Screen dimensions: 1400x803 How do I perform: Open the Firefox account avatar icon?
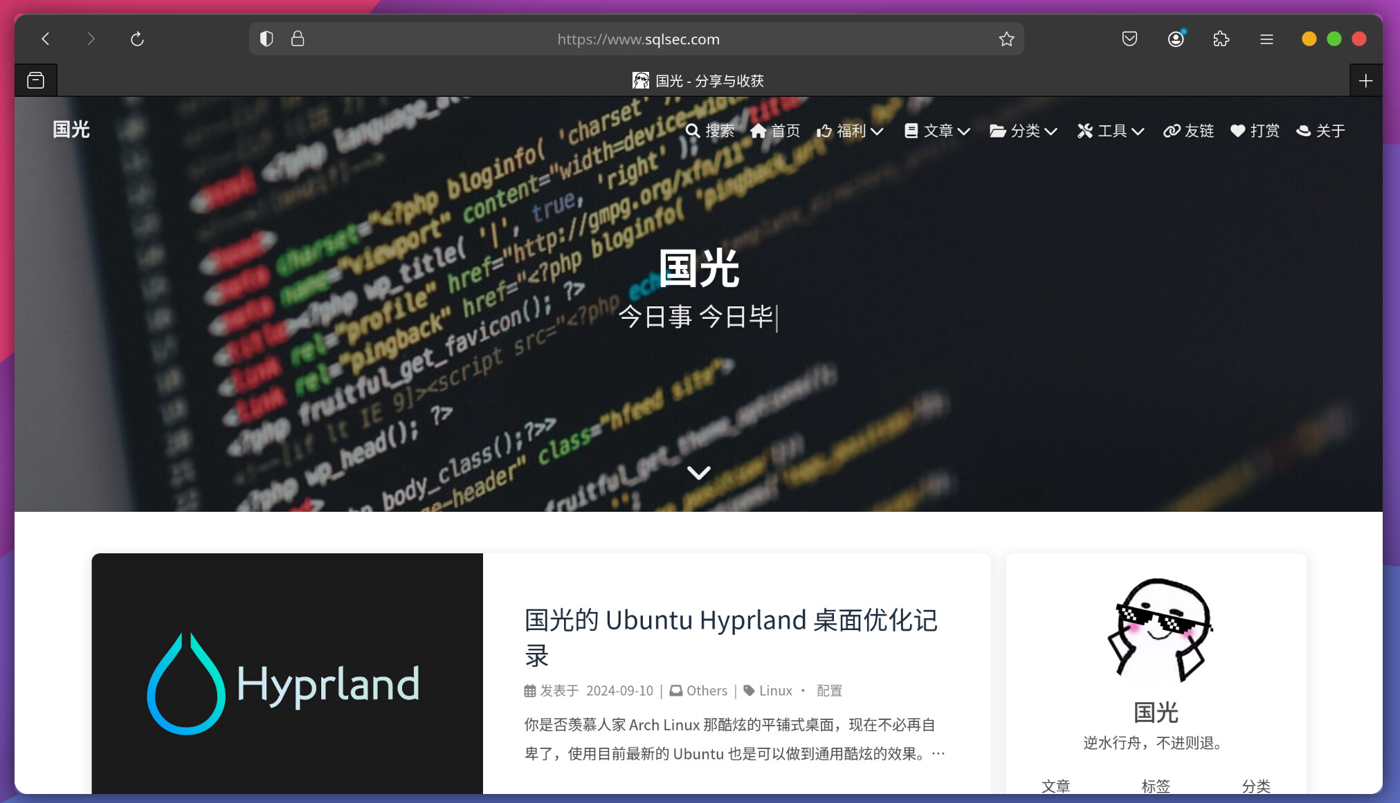pos(1176,39)
